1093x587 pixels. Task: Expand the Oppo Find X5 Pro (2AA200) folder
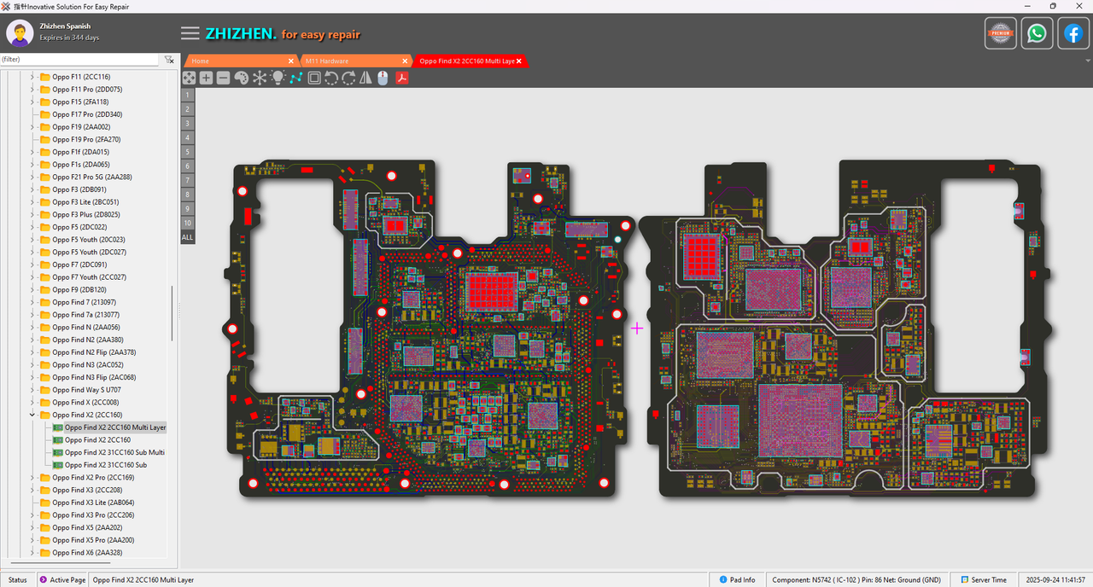[32, 540]
